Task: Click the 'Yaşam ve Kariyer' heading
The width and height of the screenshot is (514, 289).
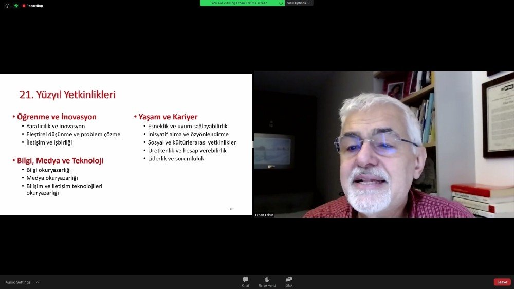Action: coord(168,117)
